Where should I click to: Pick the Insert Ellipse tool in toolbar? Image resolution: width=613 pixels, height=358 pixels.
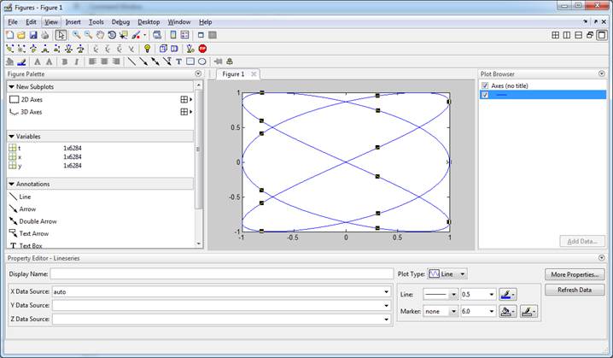point(202,62)
